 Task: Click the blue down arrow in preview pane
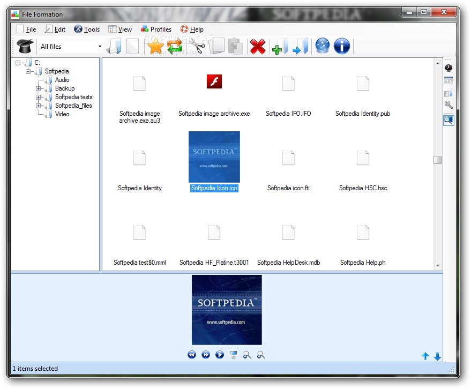pyautogui.click(x=437, y=356)
